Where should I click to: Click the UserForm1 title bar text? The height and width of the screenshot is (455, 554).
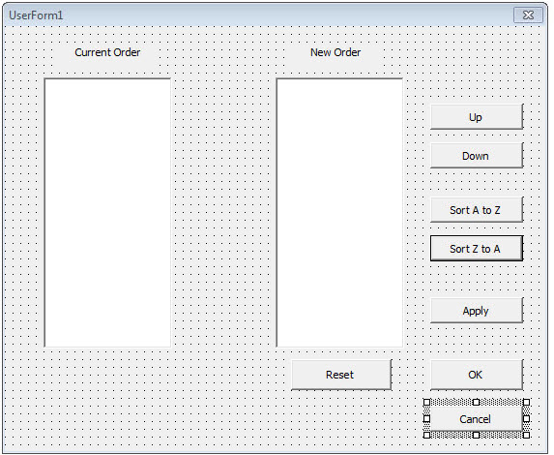pyautogui.click(x=36, y=15)
